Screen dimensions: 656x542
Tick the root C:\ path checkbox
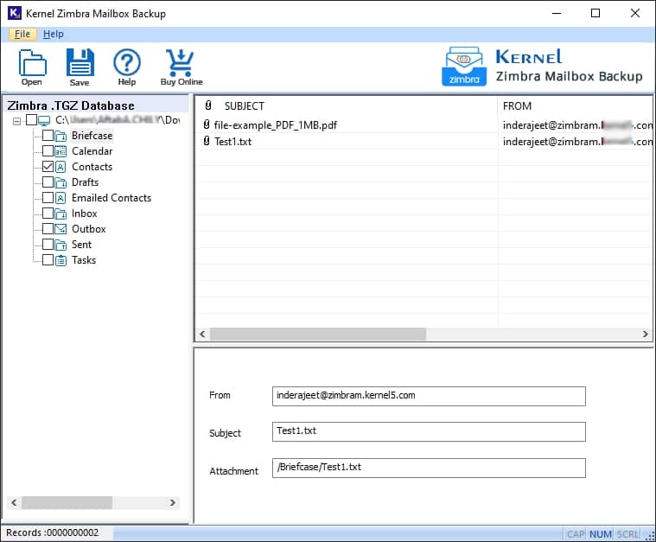coord(31,119)
